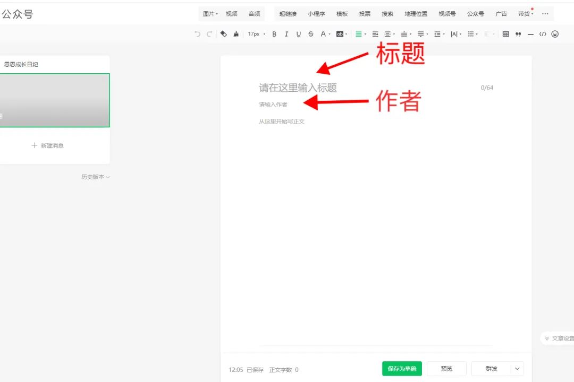Select the strikethrough formatting icon
574x382 pixels.
click(x=310, y=33)
